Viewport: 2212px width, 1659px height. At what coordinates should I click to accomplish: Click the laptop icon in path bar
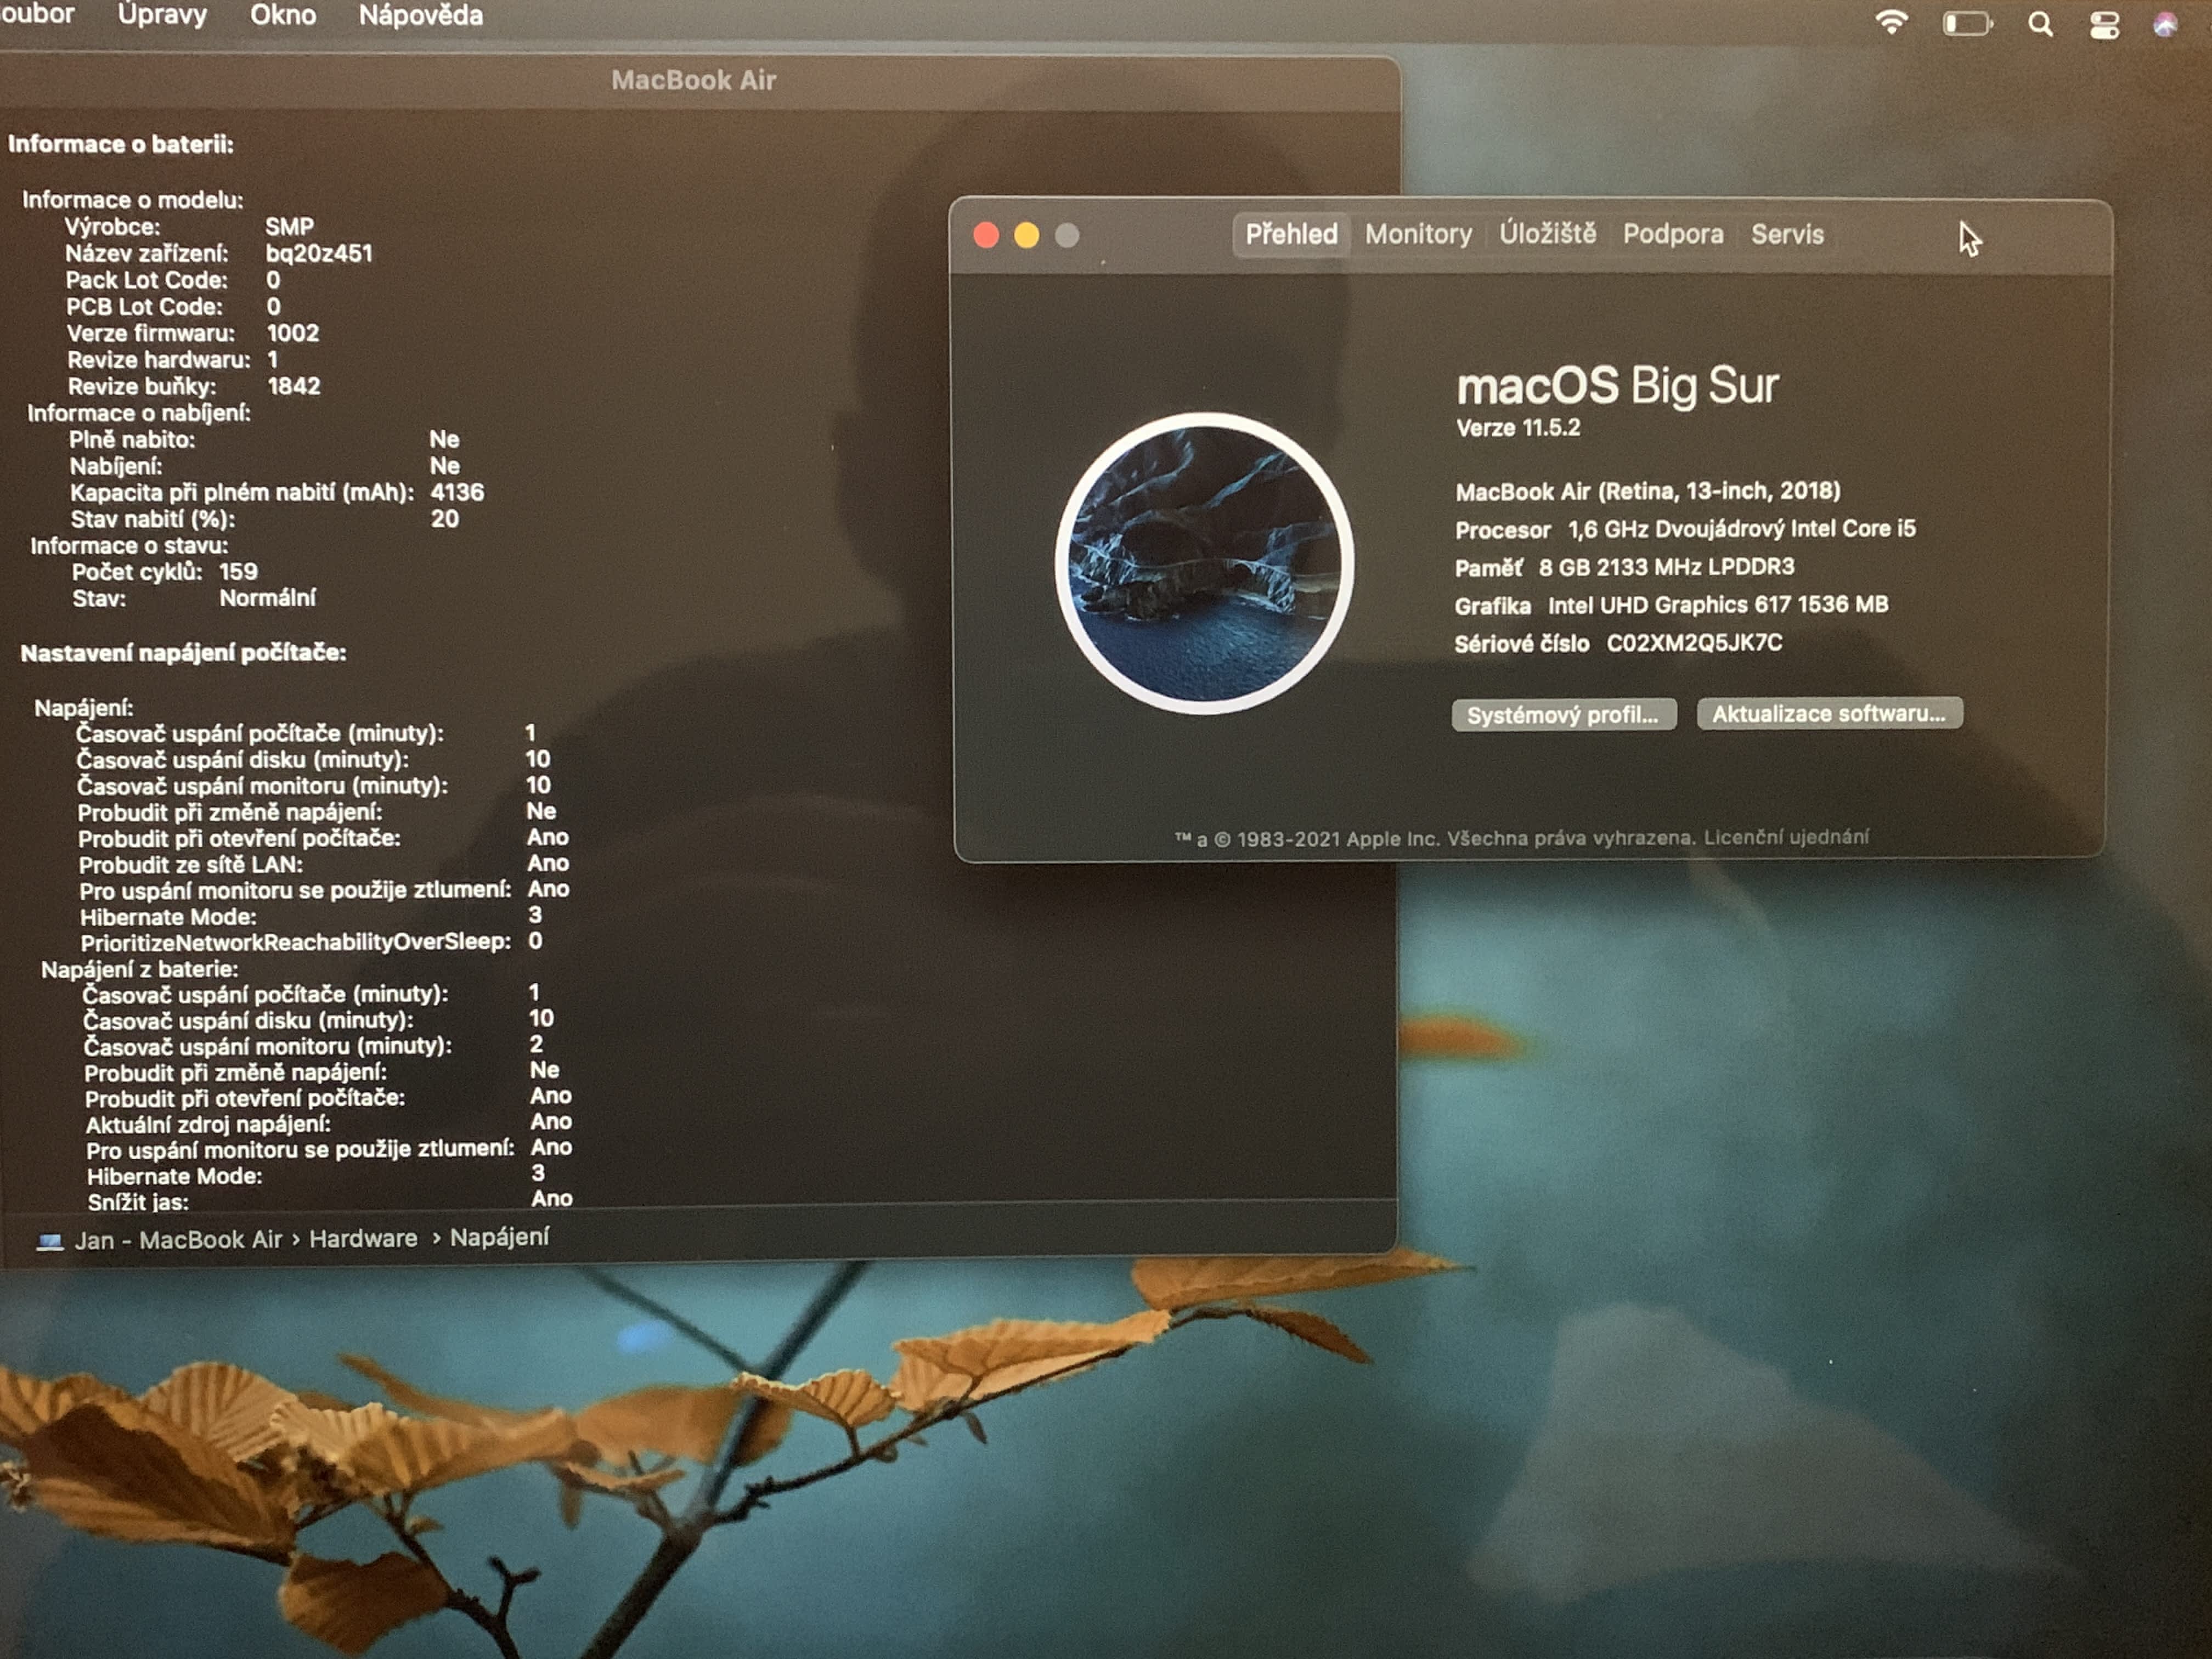click(50, 1241)
